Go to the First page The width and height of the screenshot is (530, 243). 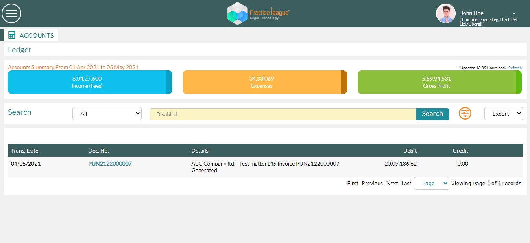point(353,183)
